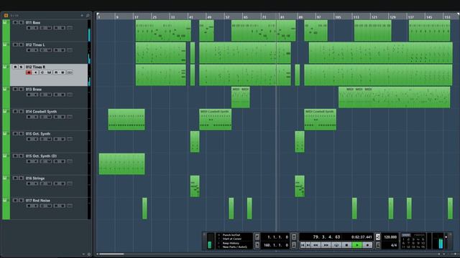Click the left locator position 1.1.1.0

pos(278,237)
